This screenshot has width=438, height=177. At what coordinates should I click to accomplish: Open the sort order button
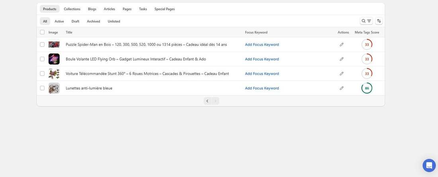pos(379,21)
